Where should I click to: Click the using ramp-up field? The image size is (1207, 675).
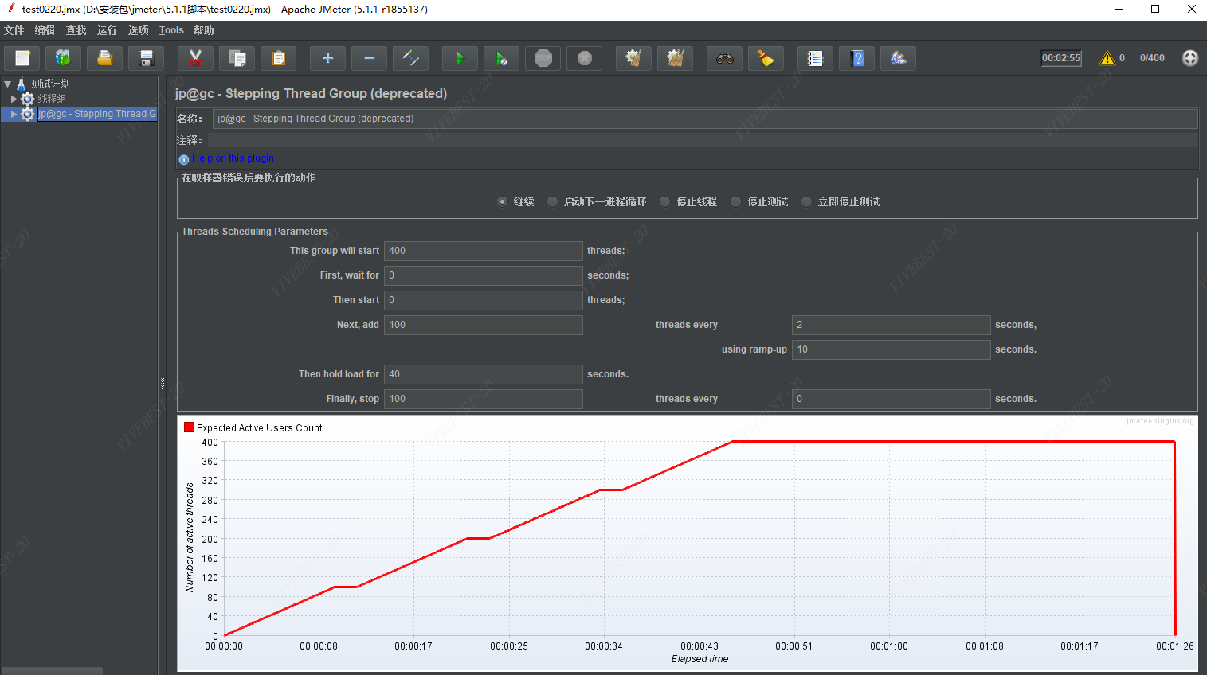tap(892, 349)
